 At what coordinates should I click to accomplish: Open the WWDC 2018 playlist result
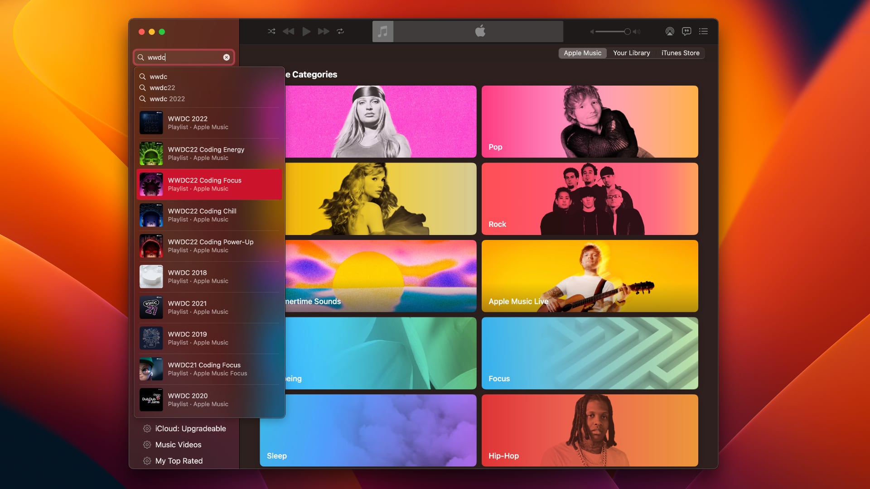coord(209,277)
